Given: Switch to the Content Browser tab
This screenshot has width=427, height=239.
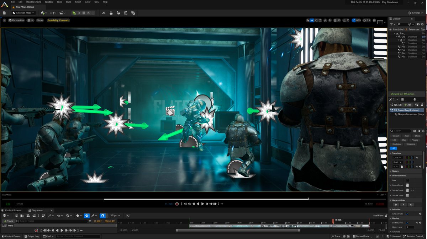Looking at the screenshot, I should pos(12,210).
